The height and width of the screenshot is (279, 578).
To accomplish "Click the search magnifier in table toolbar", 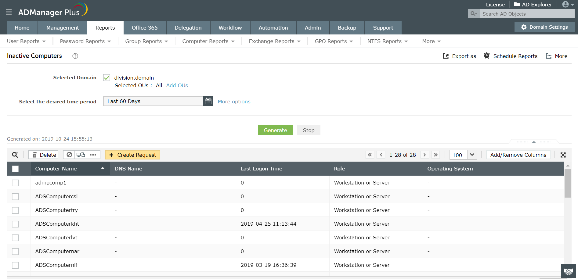I will (x=15, y=155).
